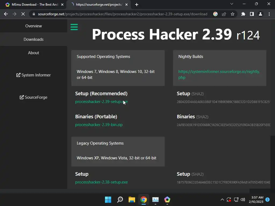The image size is (275, 206).
Task: Open the Chrome three-dot menu
Action: [x=269, y=14]
